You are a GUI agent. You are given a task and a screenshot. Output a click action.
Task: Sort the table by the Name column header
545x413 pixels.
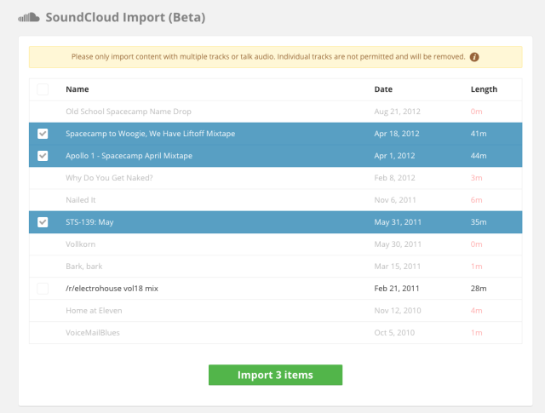(77, 89)
